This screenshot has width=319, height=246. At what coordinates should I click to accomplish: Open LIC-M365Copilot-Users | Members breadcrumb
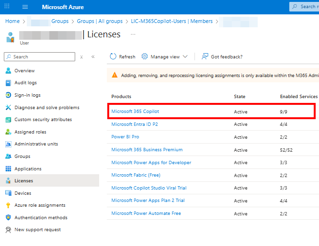tap(171, 21)
